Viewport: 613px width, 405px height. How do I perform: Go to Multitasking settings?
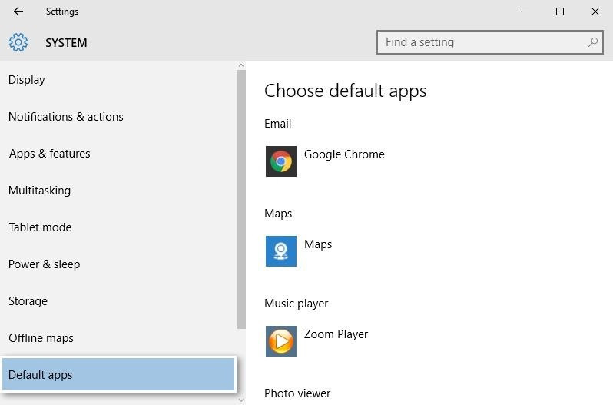coord(40,191)
